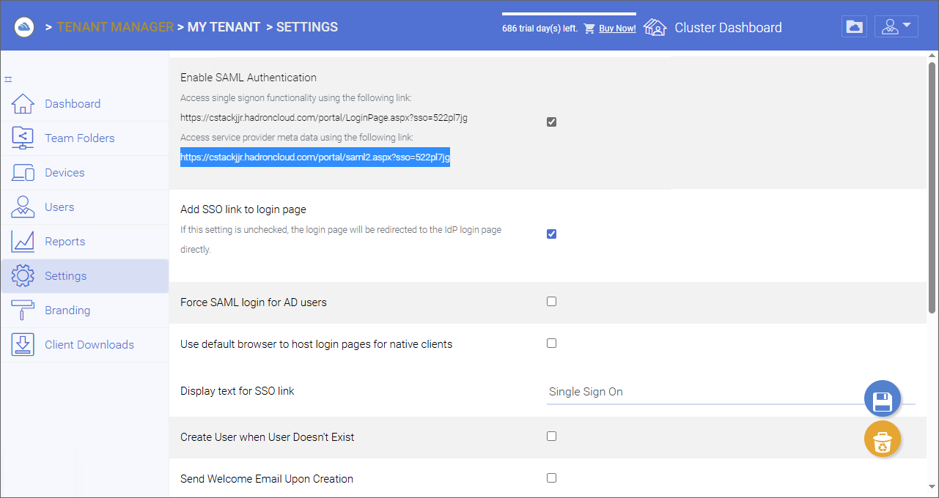Screen dimensions: 939x498
Task: Open Dashboard from house icon
Action: pos(23,104)
